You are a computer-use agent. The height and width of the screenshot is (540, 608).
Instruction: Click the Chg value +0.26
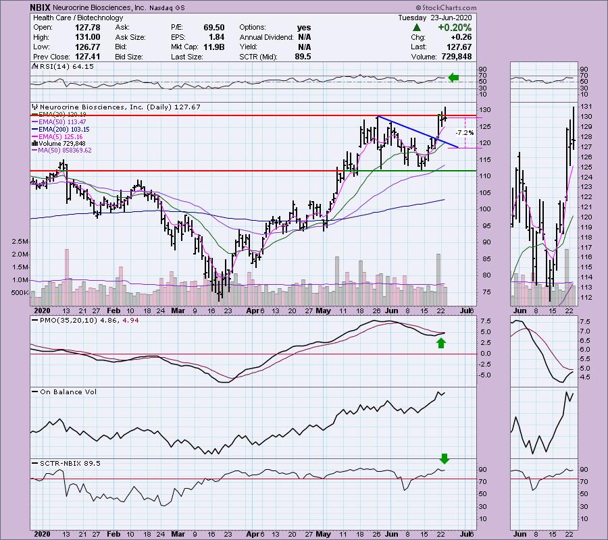(x=461, y=37)
